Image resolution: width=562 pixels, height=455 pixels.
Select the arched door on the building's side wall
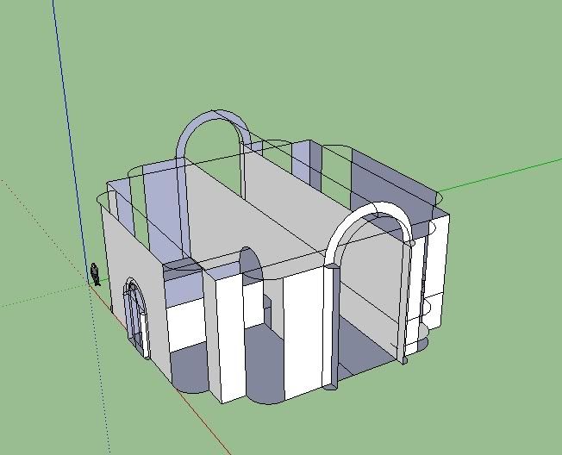(x=136, y=317)
